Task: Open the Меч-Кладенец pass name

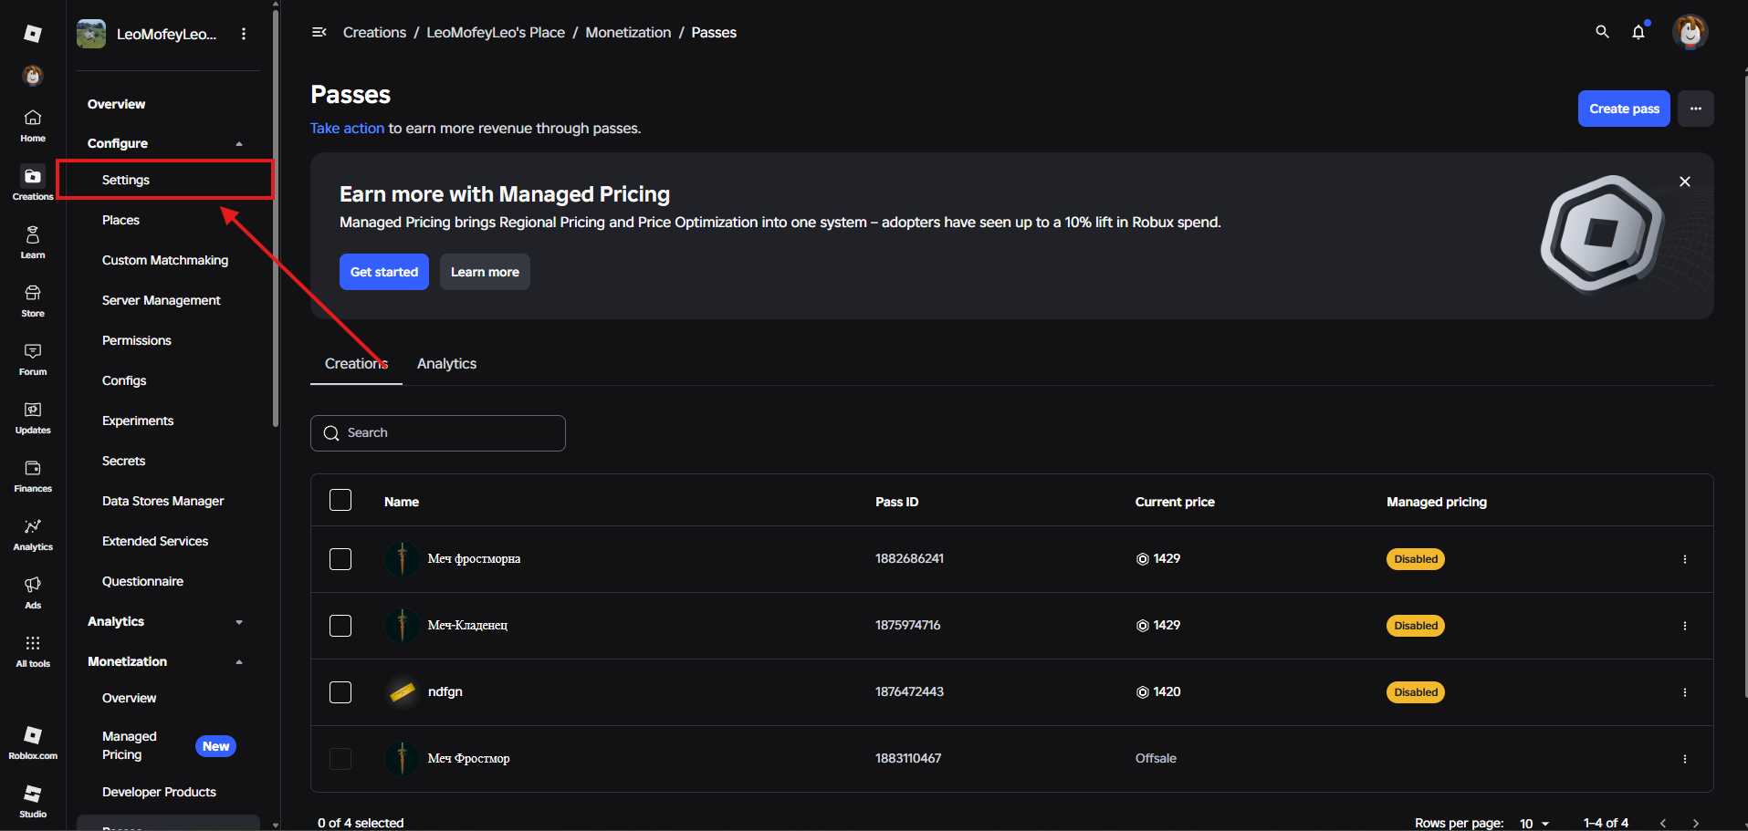Action: (x=467, y=625)
